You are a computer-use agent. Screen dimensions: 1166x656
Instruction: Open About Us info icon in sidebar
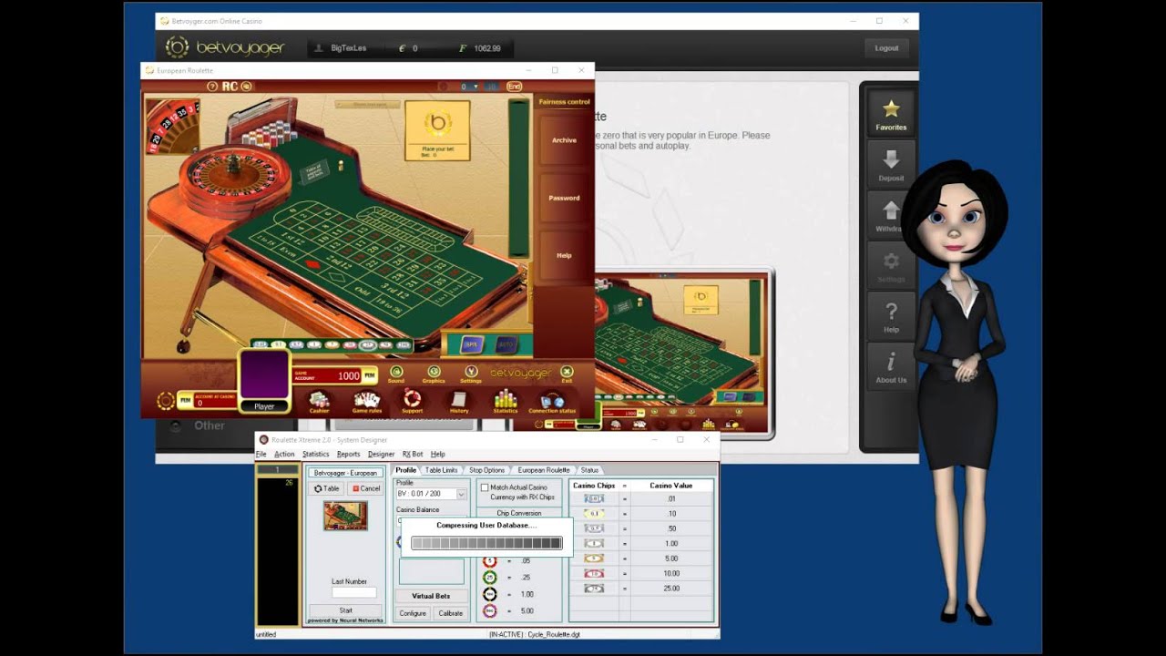pyautogui.click(x=891, y=366)
